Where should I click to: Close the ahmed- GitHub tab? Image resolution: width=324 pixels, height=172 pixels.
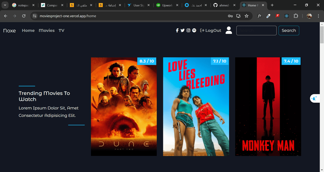pos(234,5)
